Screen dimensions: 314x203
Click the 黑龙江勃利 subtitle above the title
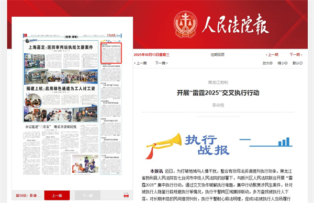[218, 82]
